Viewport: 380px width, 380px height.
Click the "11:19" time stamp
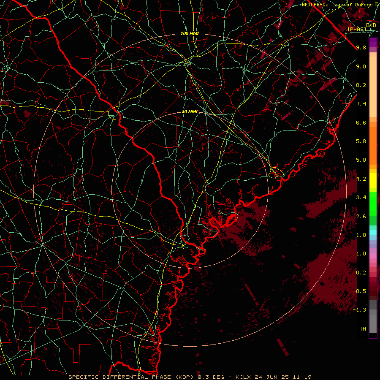click(303, 377)
